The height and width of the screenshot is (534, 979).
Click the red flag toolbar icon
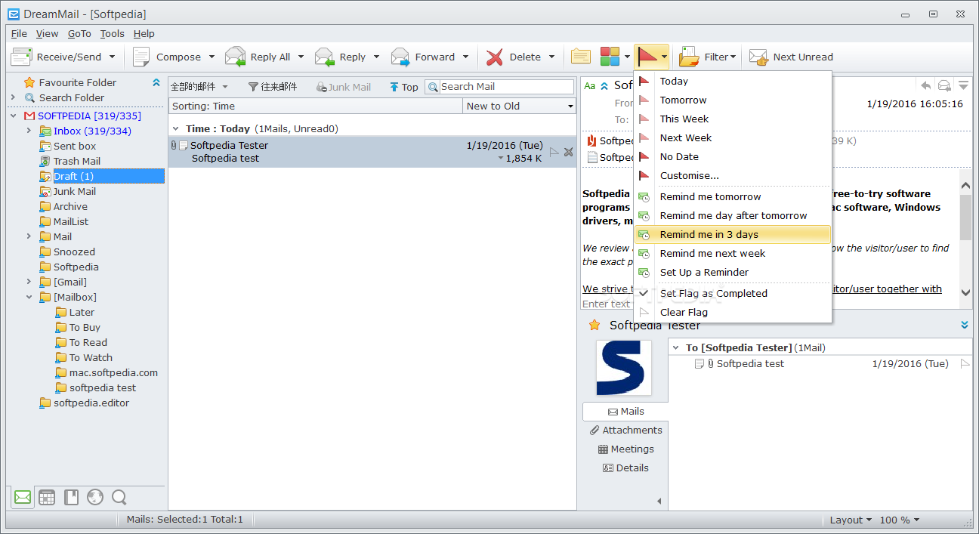(x=647, y=57)
